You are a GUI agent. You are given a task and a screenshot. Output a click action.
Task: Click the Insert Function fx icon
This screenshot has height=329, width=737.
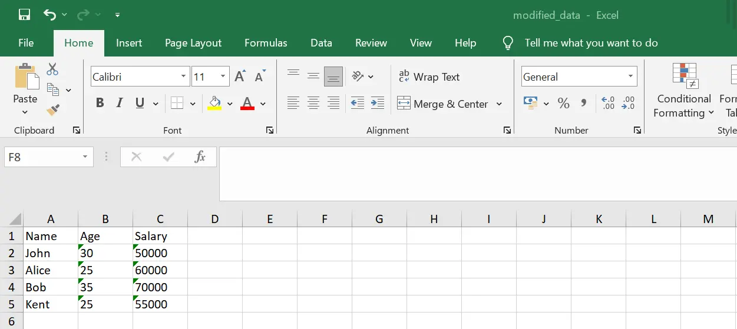200,157
